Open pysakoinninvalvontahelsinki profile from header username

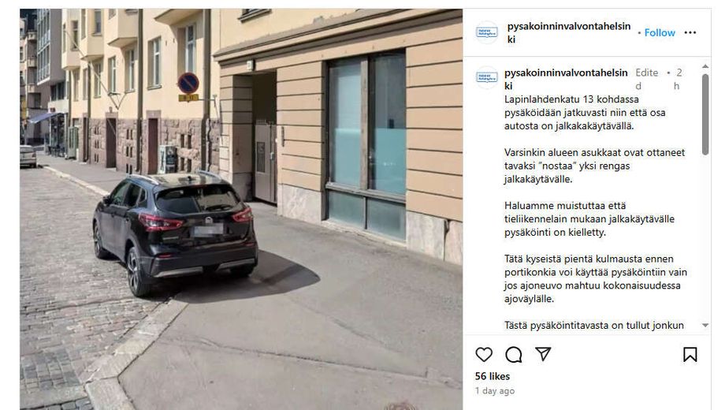pos(569,33)
